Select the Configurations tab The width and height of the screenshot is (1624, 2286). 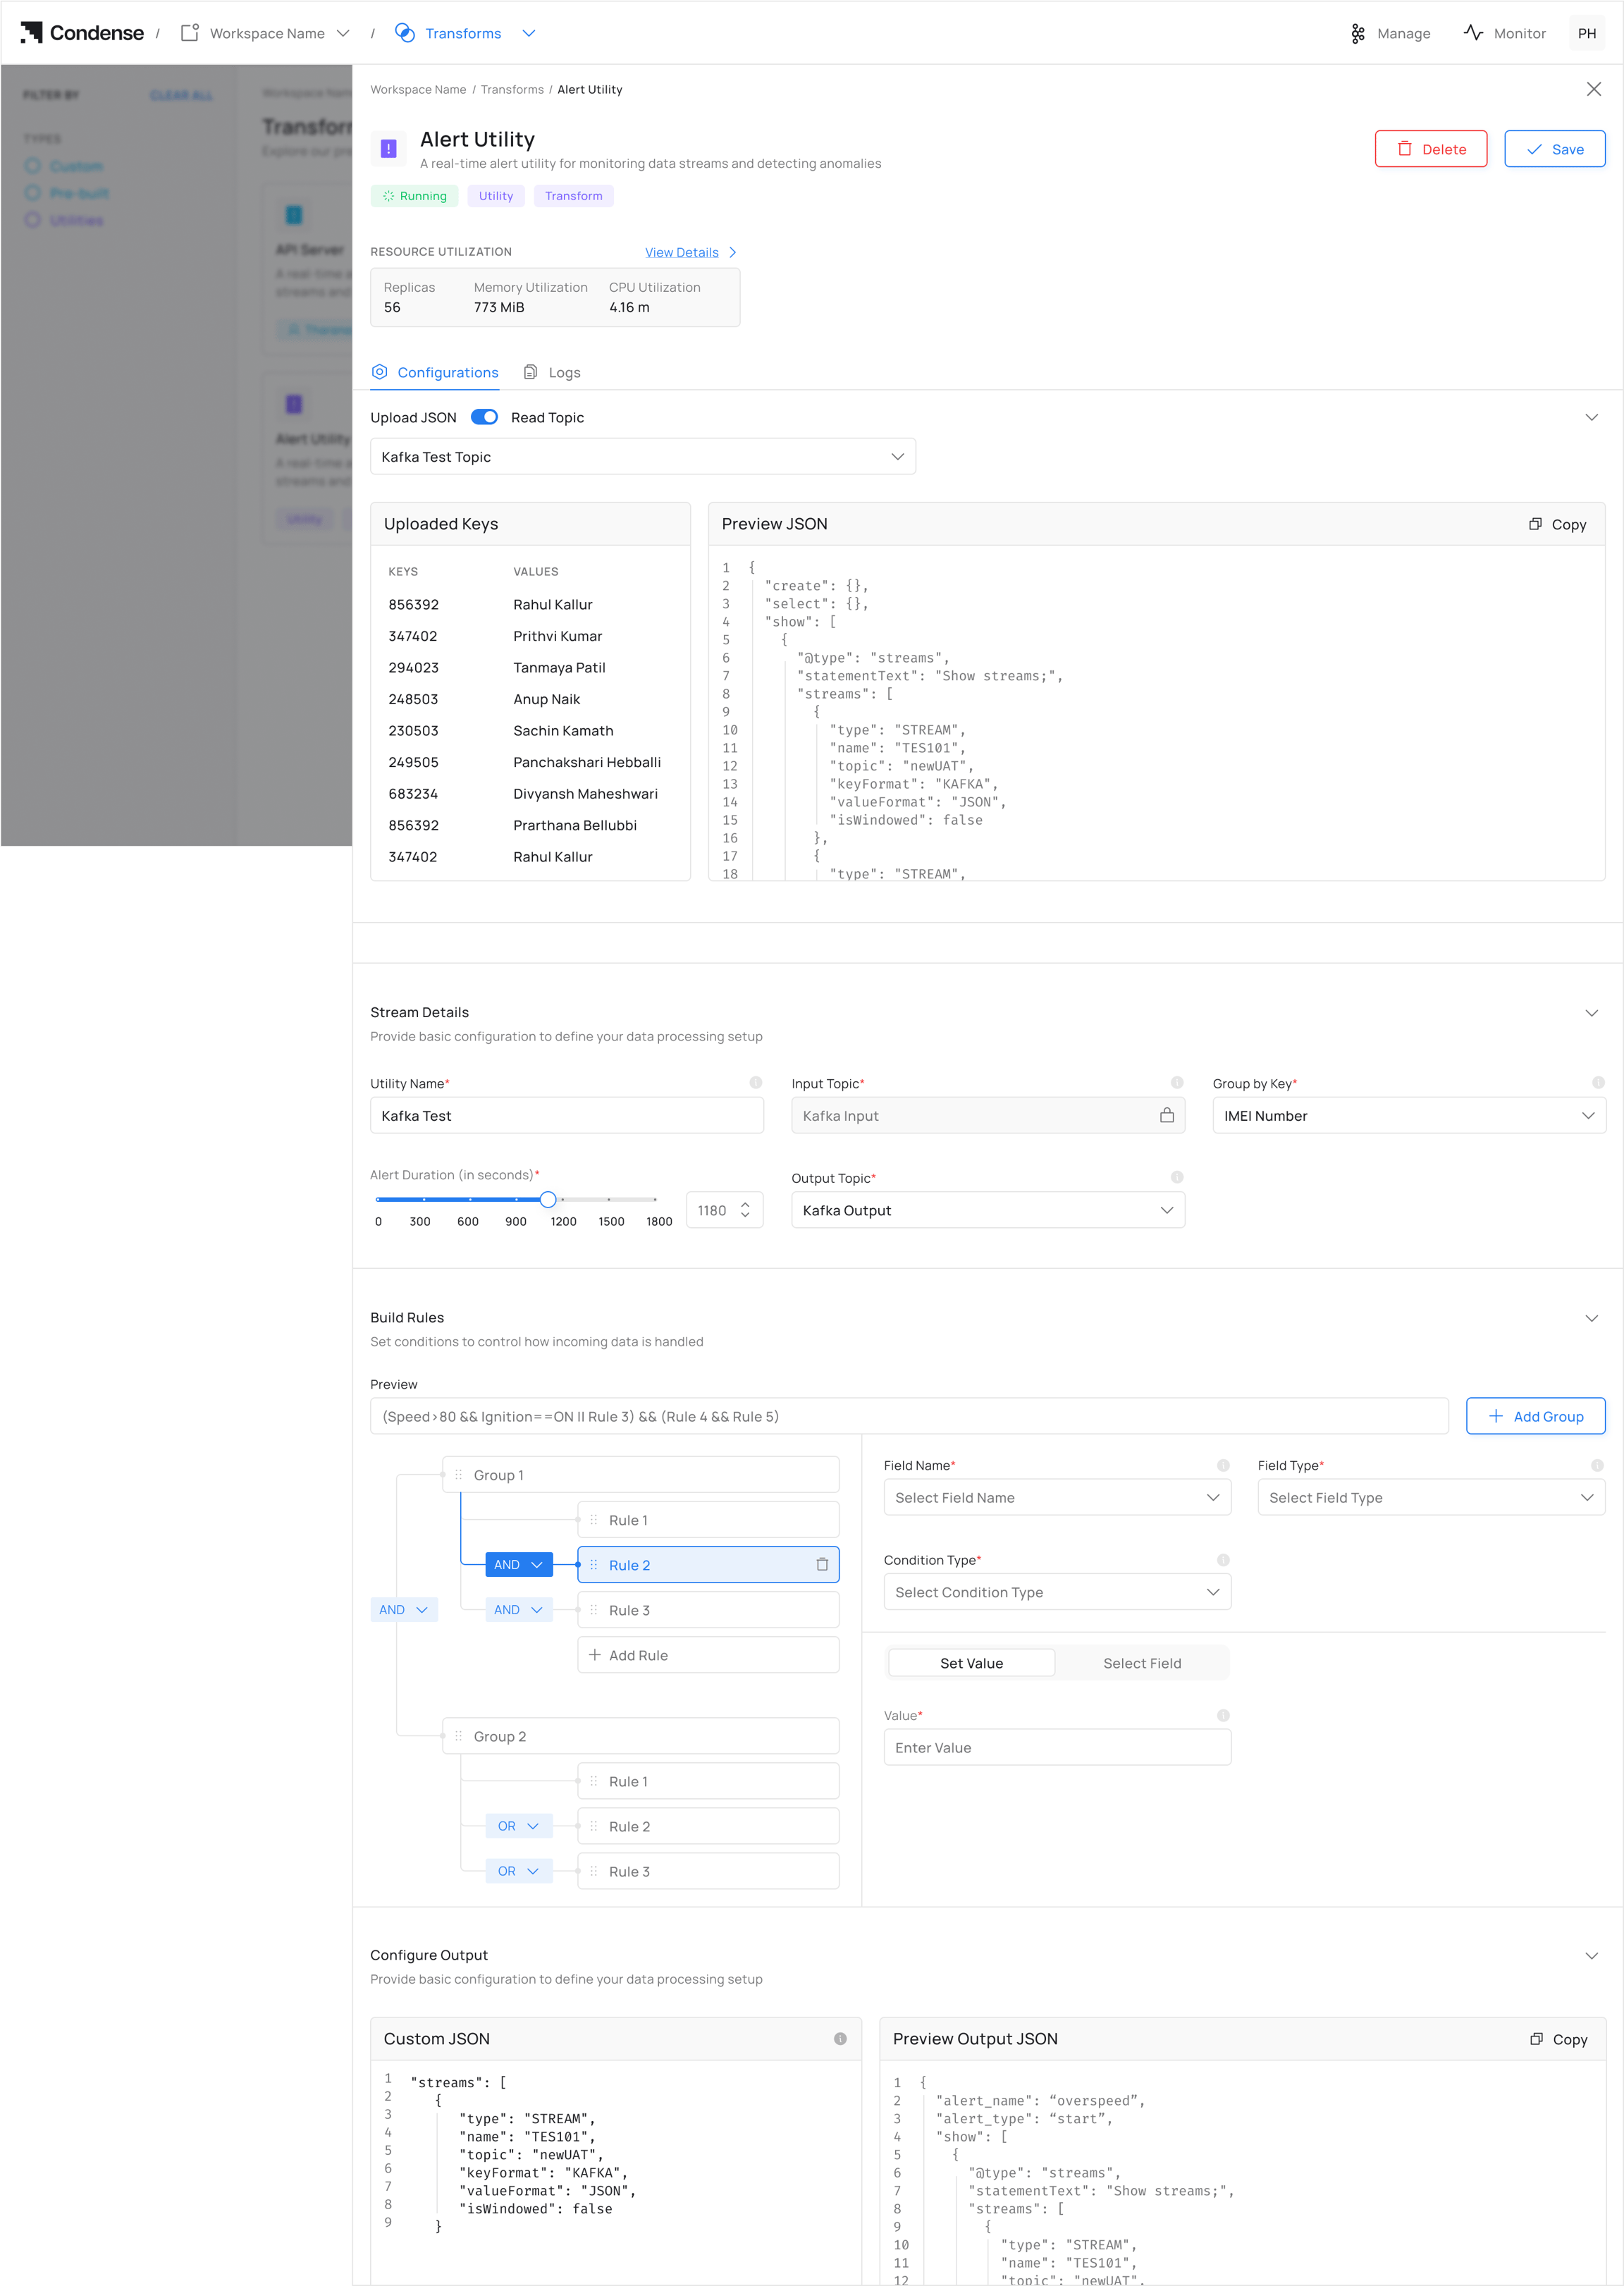click(435, 372)
